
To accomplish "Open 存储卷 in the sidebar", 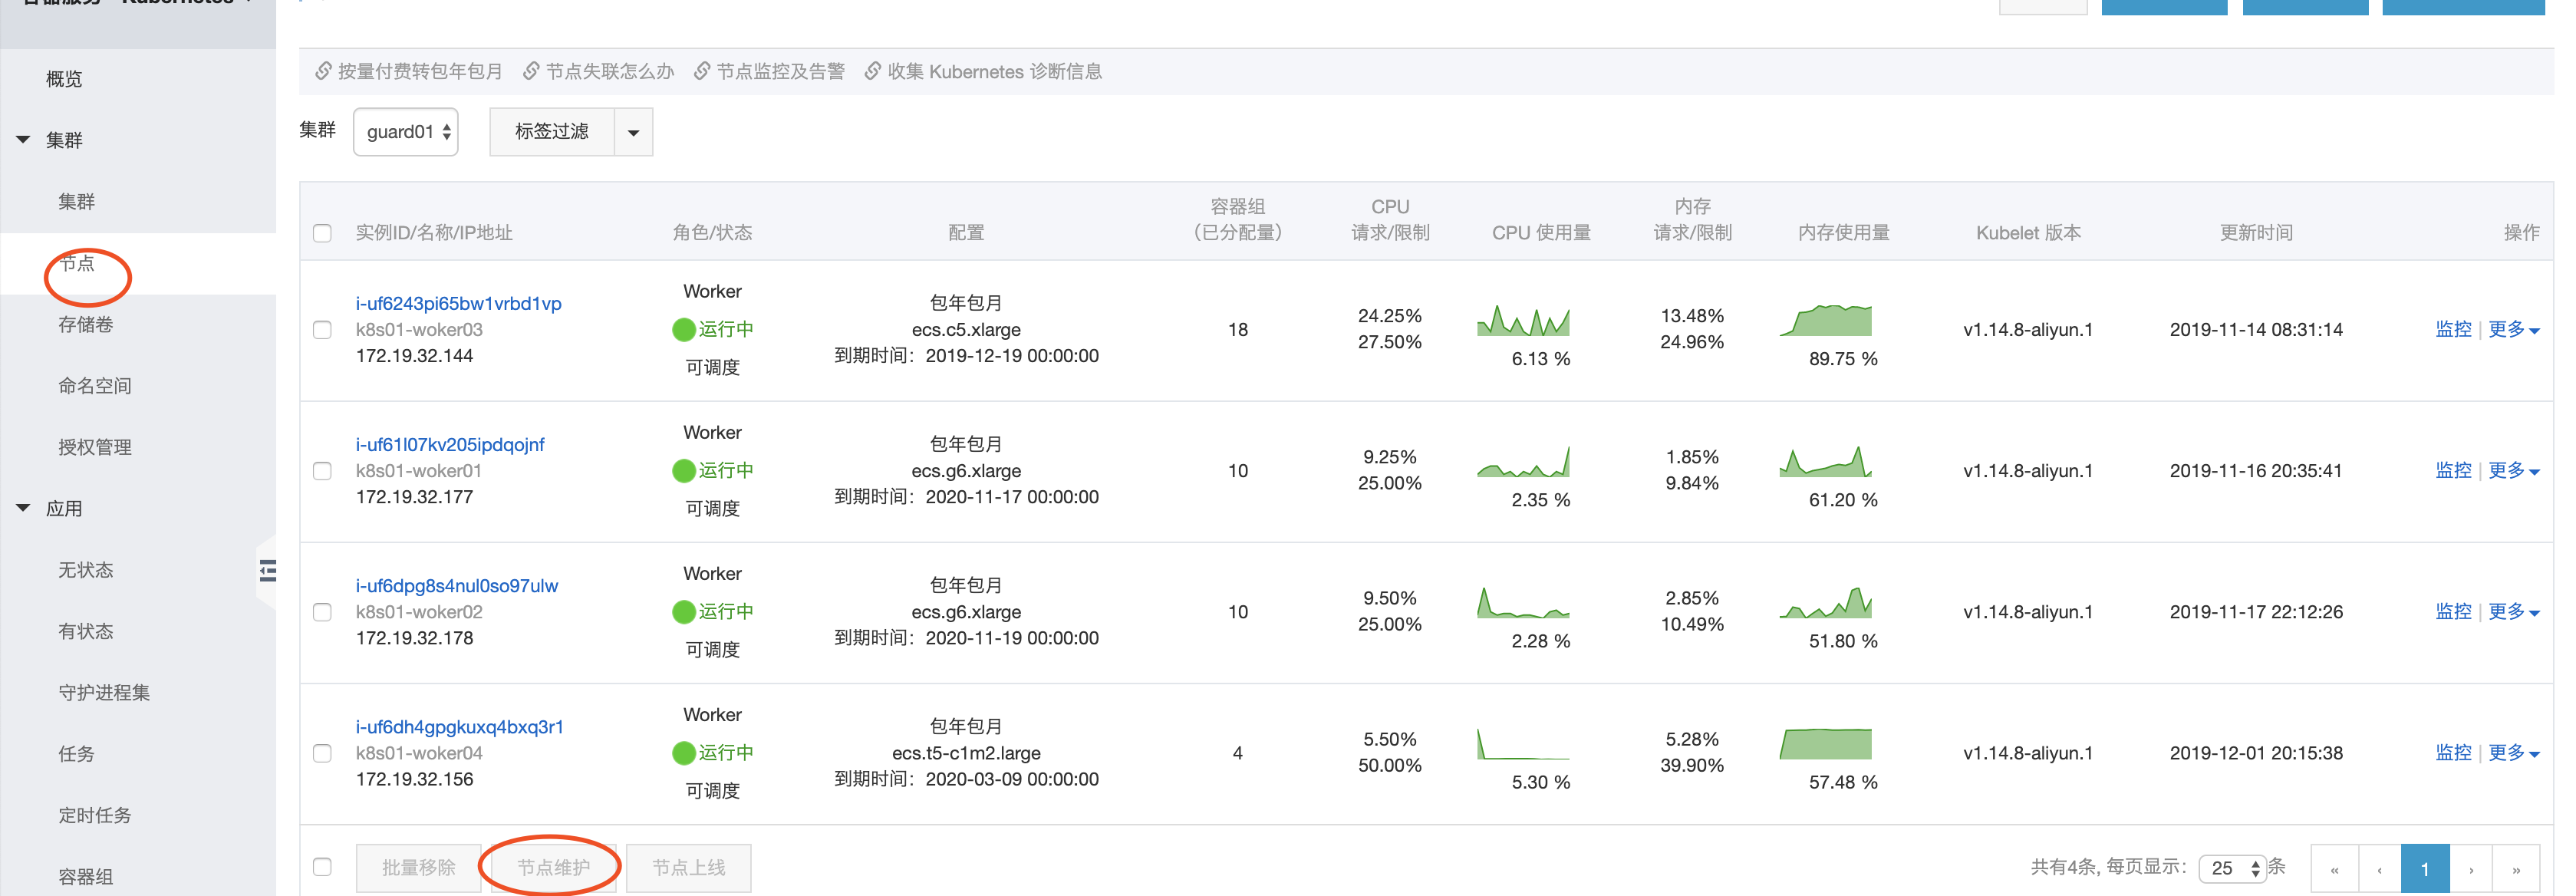I will [x=86, y=324].
